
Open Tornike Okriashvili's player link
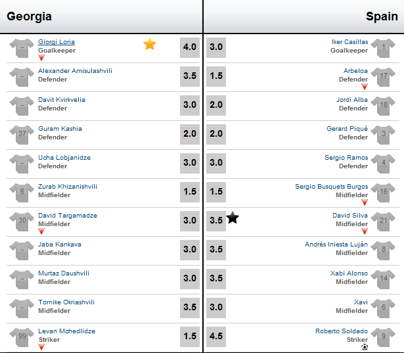(x=66, y=302)
